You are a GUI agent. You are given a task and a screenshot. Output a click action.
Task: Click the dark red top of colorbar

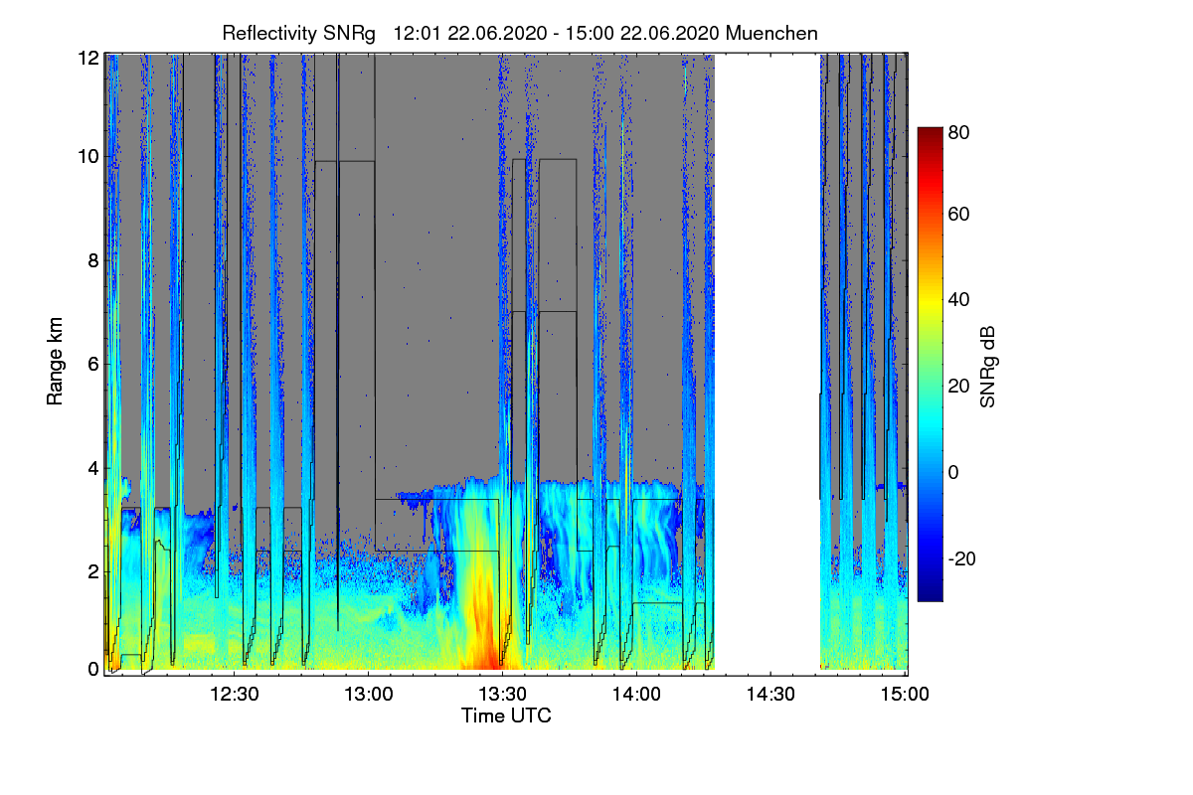tap(929, 135)
